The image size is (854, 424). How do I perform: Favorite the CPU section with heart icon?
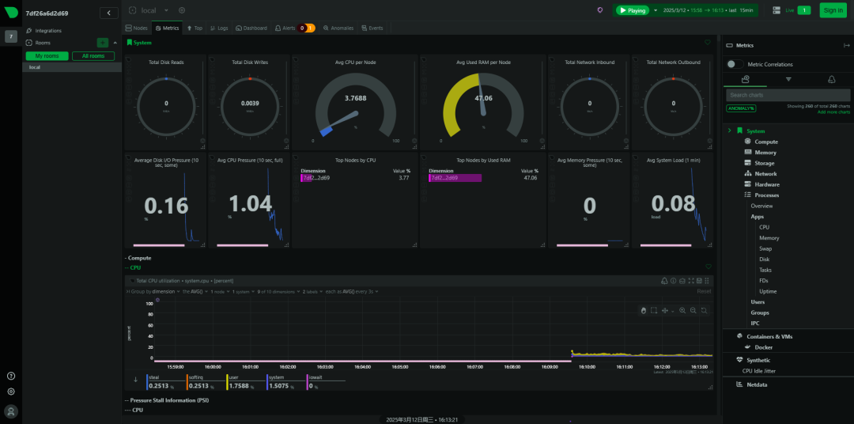708,267
